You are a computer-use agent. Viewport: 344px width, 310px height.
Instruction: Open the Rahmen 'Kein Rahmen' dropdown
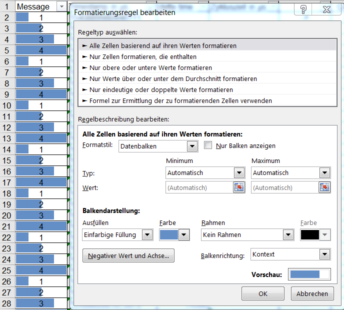pos(288,234)
